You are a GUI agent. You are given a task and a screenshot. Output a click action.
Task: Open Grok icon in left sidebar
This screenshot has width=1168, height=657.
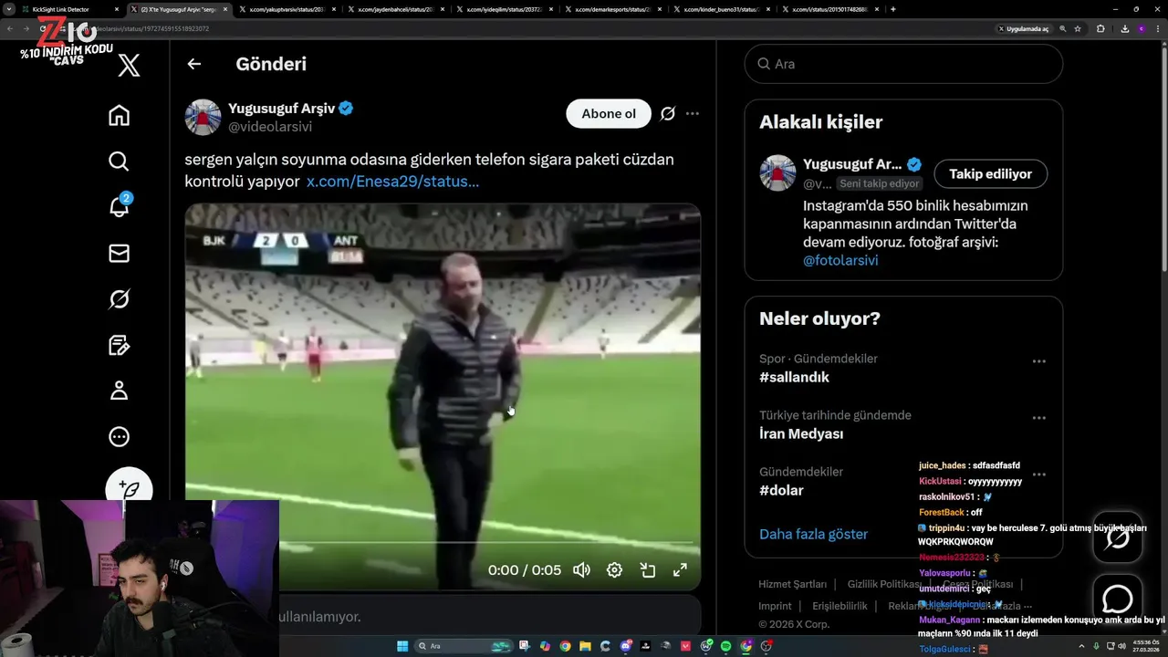119,299
